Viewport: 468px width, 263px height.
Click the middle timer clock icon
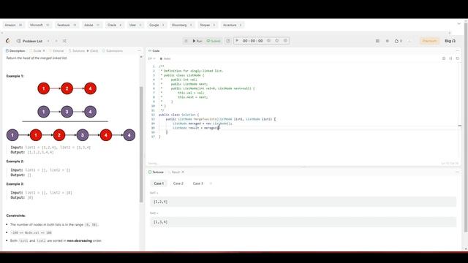(276, 41)
